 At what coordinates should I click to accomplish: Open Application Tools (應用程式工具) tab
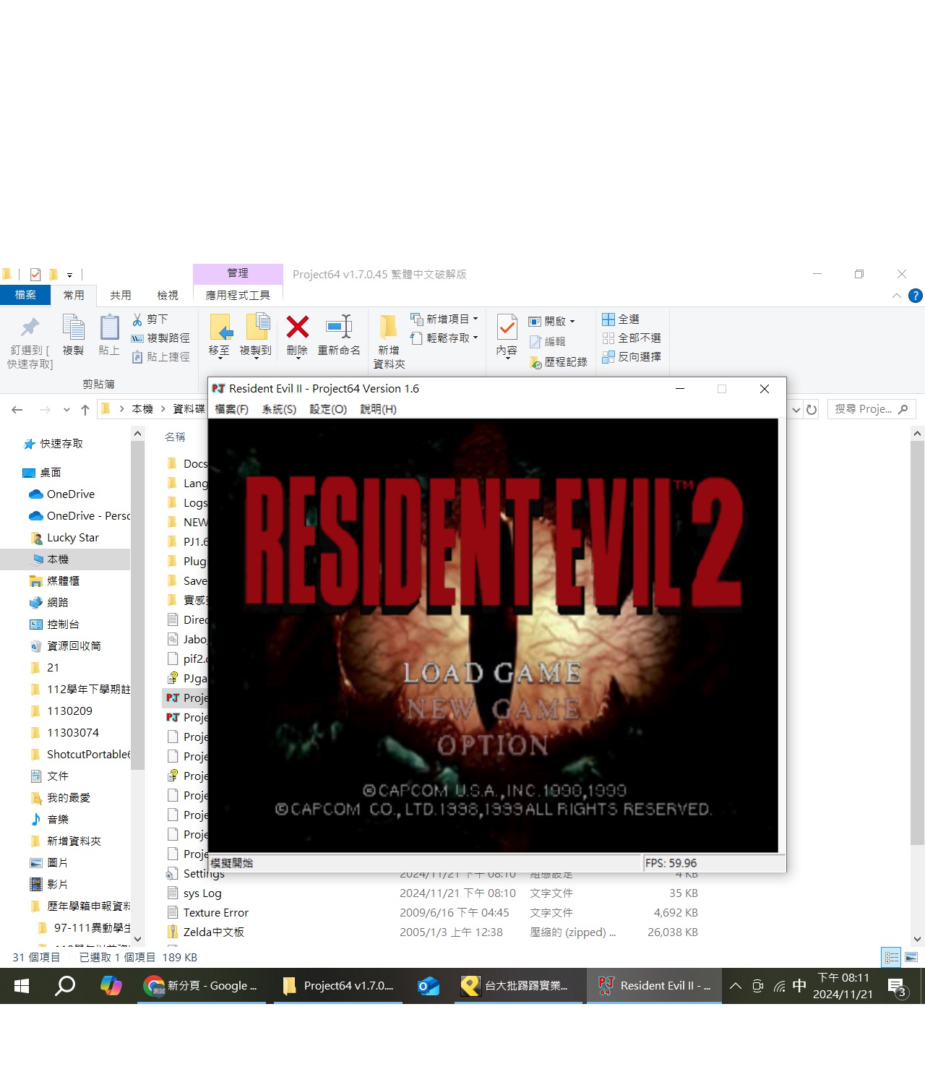(x=238, y=295)
